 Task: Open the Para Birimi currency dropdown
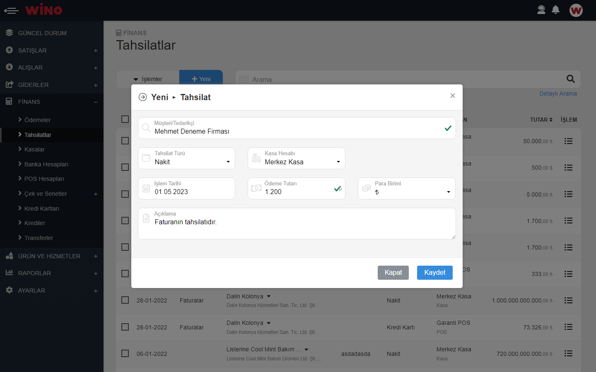pyautogui.click(x=406, y=189)
